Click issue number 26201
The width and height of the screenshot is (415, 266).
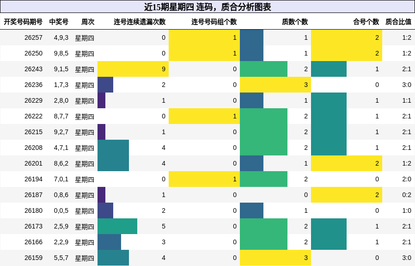pyautogui.click(x=33, y=163)
